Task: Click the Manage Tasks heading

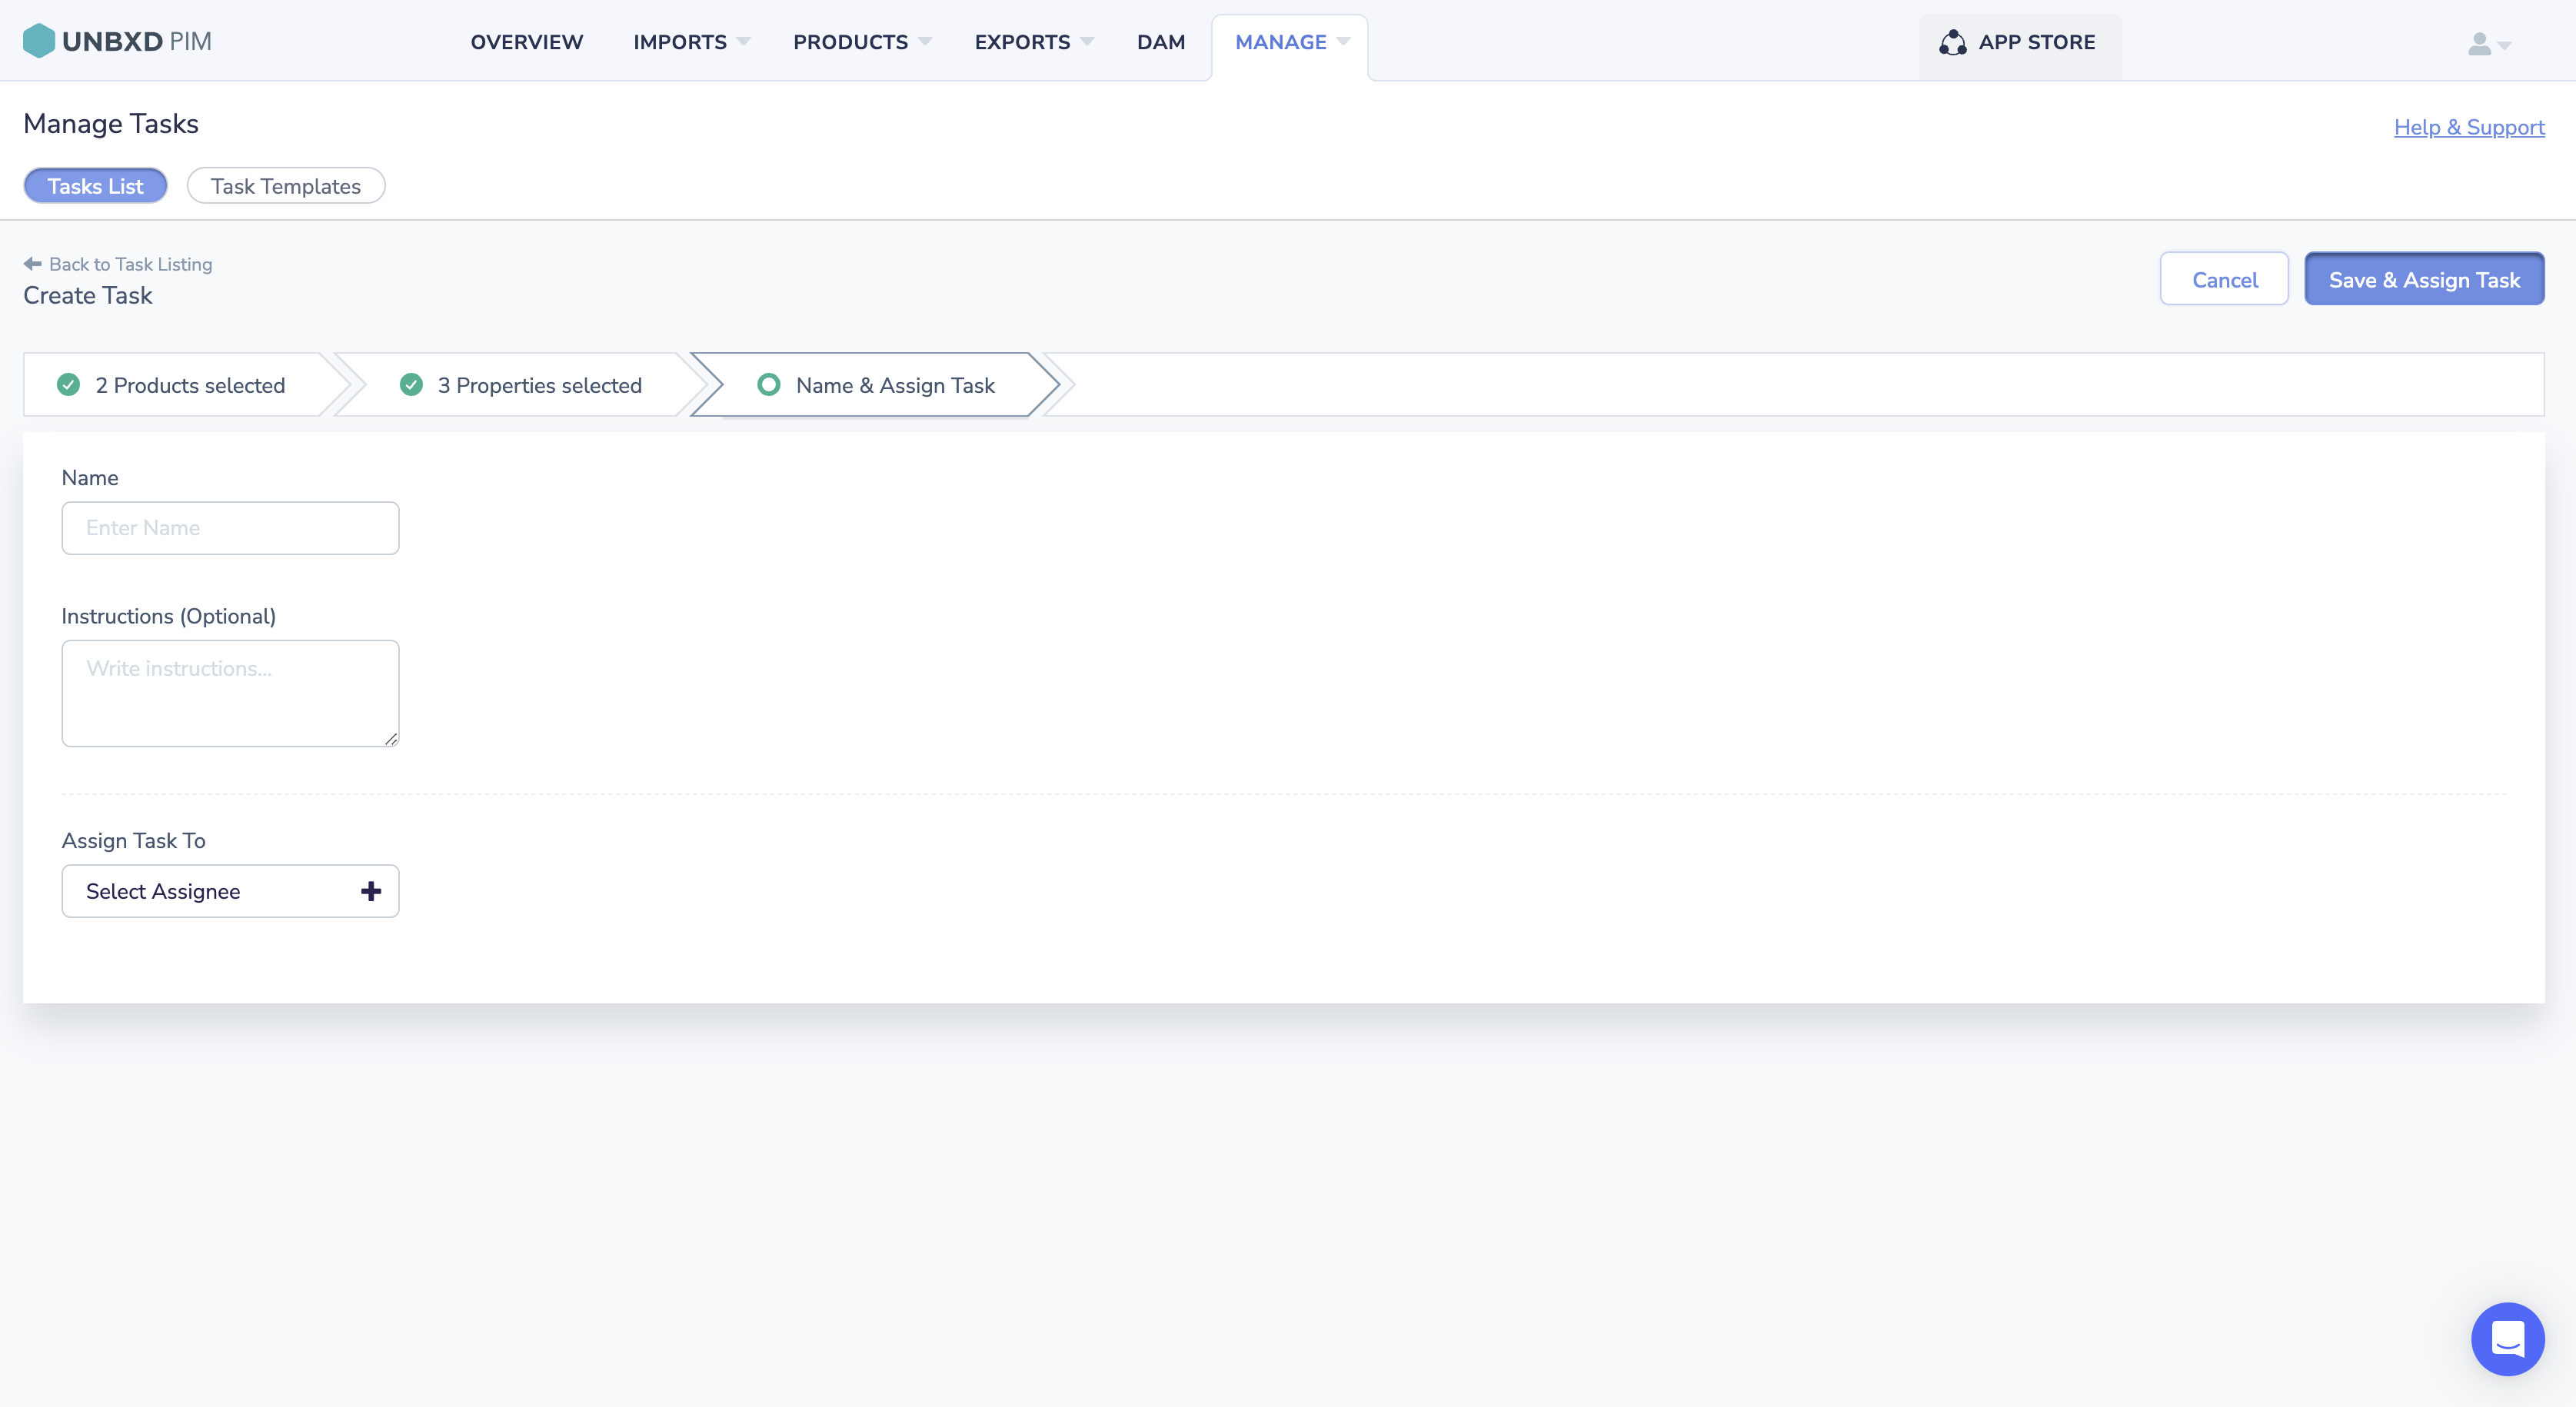Action: 111,124
